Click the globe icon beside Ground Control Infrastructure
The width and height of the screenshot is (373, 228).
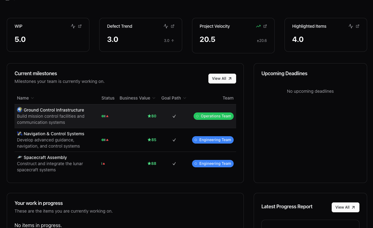(x=19, y=110)
